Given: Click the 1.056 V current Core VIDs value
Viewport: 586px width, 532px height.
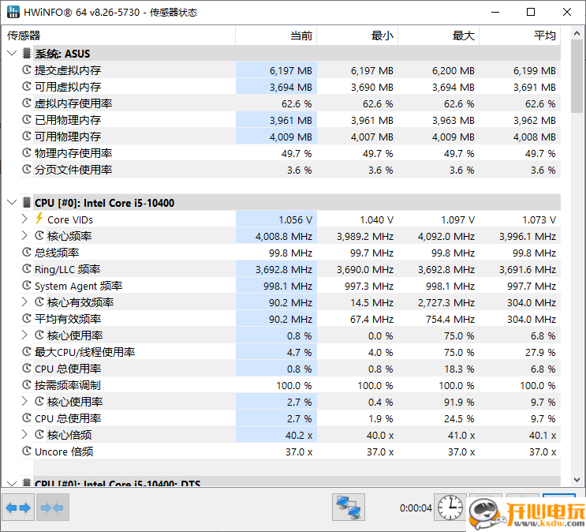Looking at the screenshot, I should (296, 219).
